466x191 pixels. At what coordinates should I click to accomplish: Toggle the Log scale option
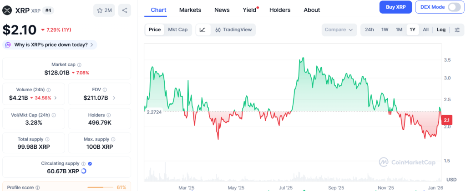[441, 30]
